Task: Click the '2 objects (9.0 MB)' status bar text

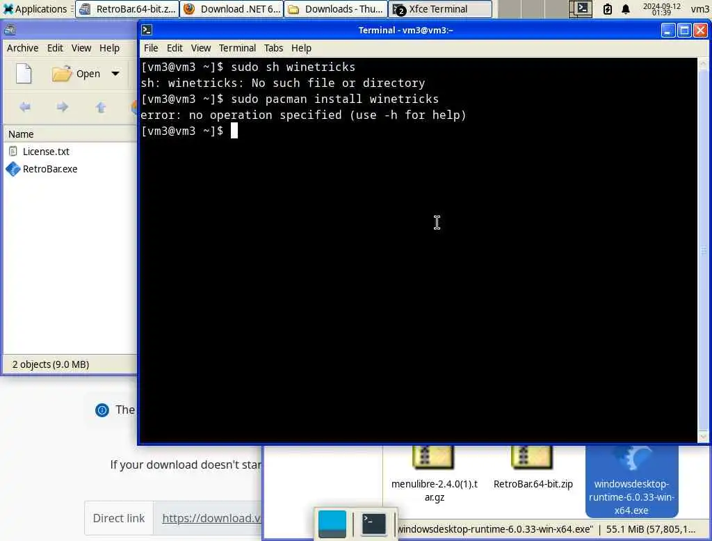Action: click(x=50, y=364)
